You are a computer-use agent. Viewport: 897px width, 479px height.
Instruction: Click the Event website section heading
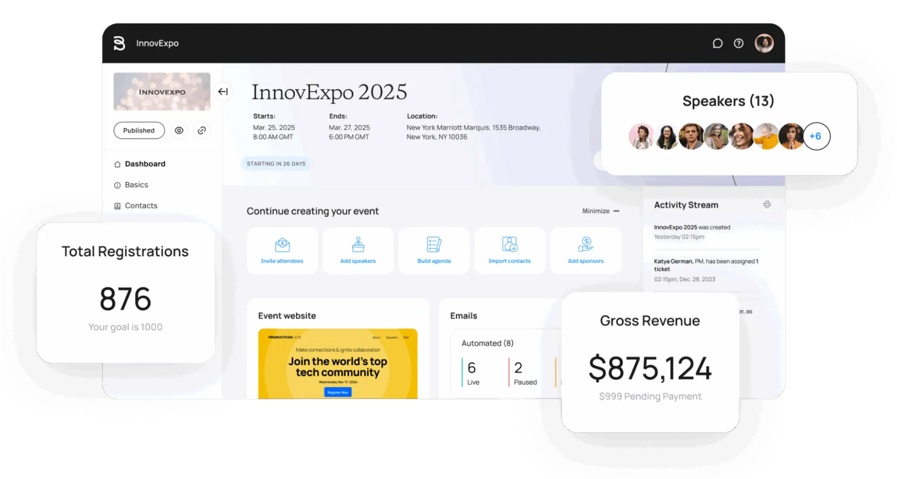(287, 316)
